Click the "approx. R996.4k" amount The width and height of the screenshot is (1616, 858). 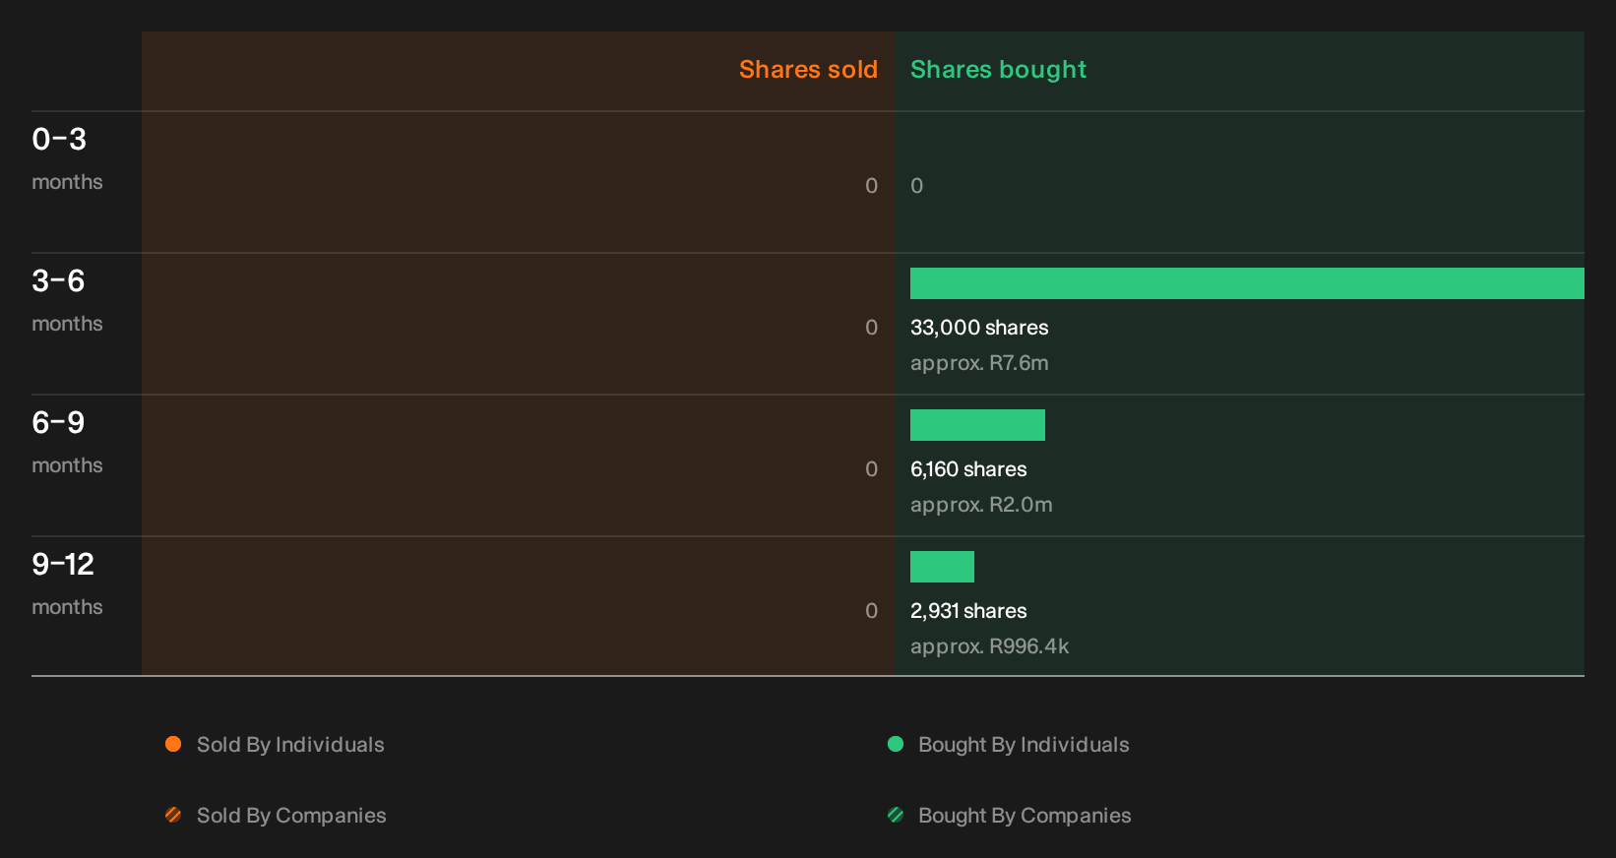pyautogui.click(x=989, y=646)
